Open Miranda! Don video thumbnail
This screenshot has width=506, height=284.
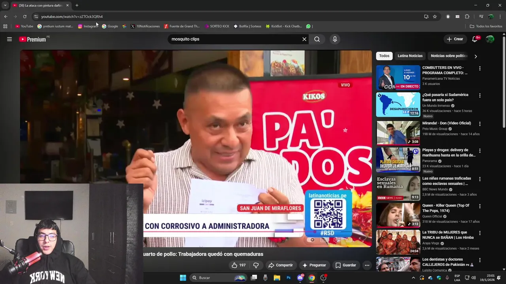(x=398, y=133)
